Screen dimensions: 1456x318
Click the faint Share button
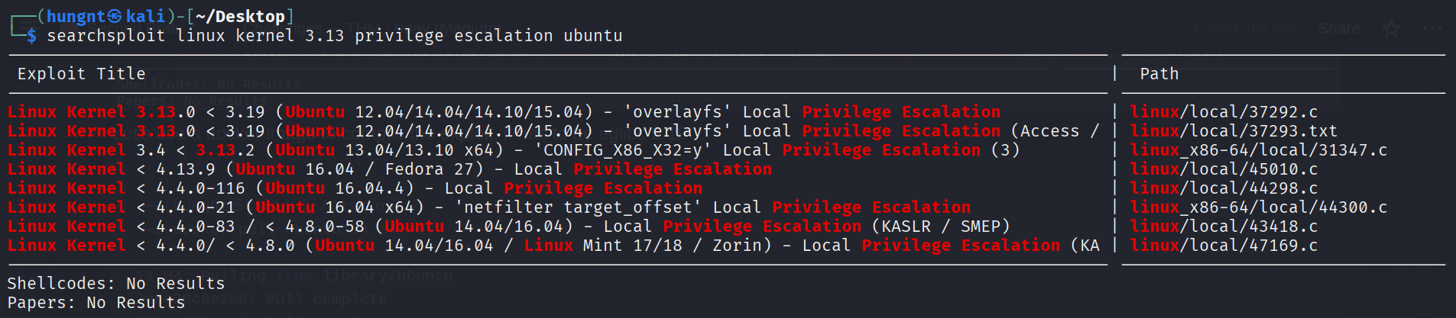tap(1339, 29)
